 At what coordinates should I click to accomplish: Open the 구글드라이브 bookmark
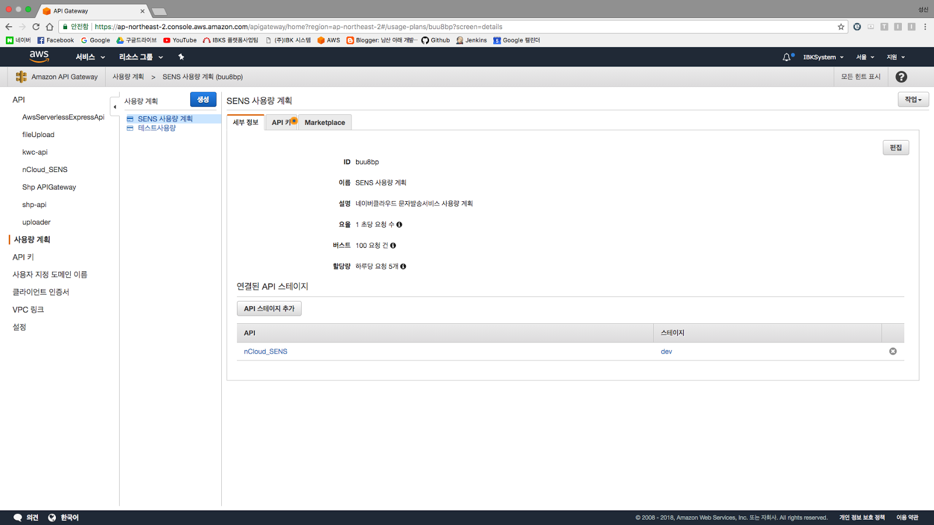(137, 40)
